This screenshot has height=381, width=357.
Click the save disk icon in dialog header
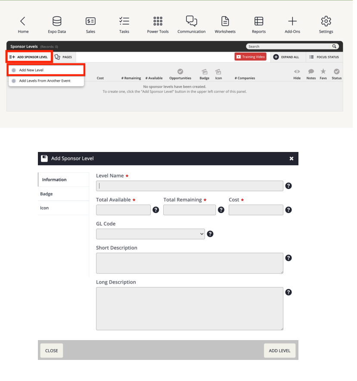point(44,158)
